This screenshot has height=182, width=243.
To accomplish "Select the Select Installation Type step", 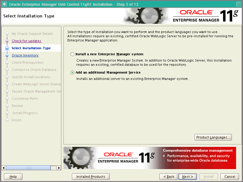I will [x=31, y=48].
